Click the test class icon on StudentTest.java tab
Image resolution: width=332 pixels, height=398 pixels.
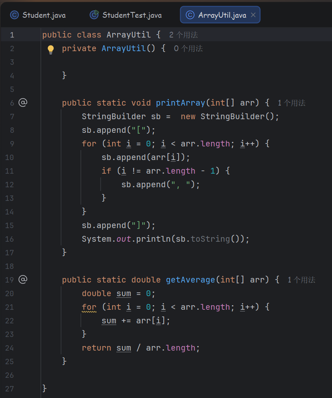point(94,15)
